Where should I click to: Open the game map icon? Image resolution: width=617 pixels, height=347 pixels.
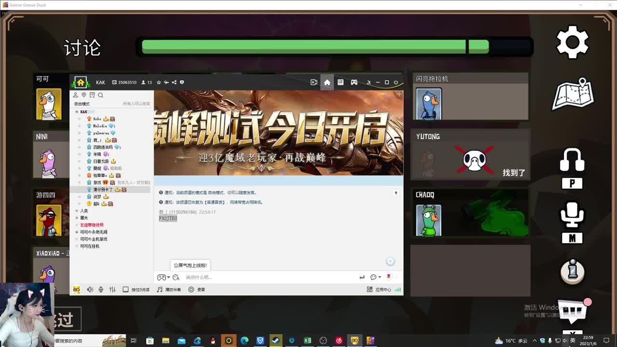point(573,93)
